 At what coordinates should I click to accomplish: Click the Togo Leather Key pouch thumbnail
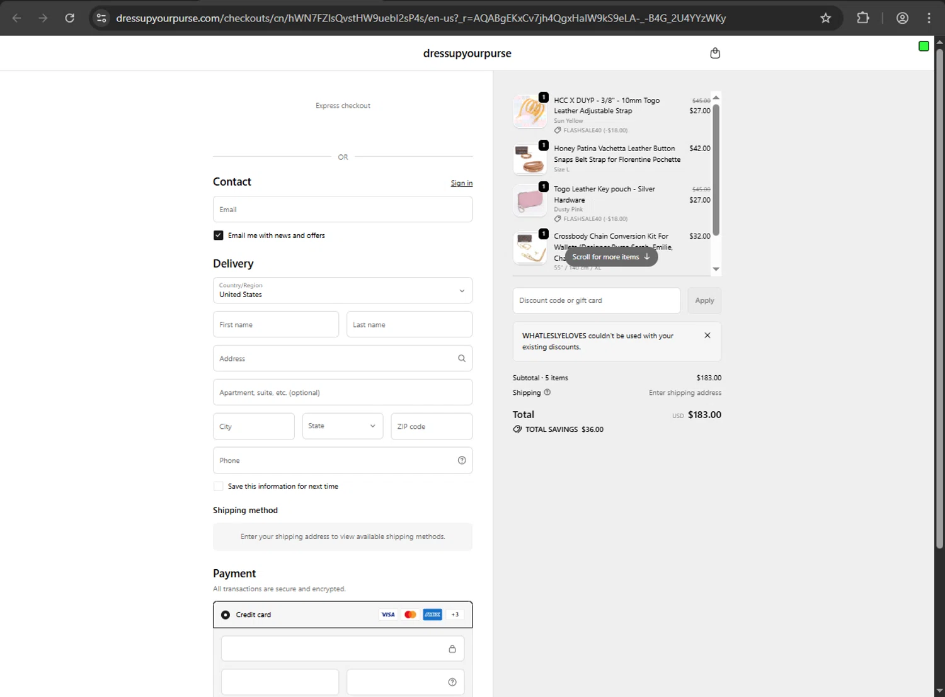coord(530,200)
